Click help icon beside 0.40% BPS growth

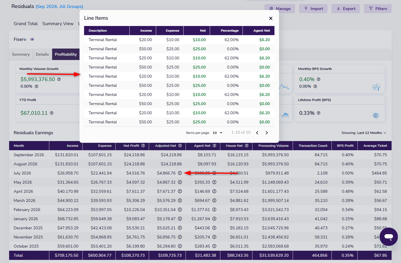click(x=319, y=79)
